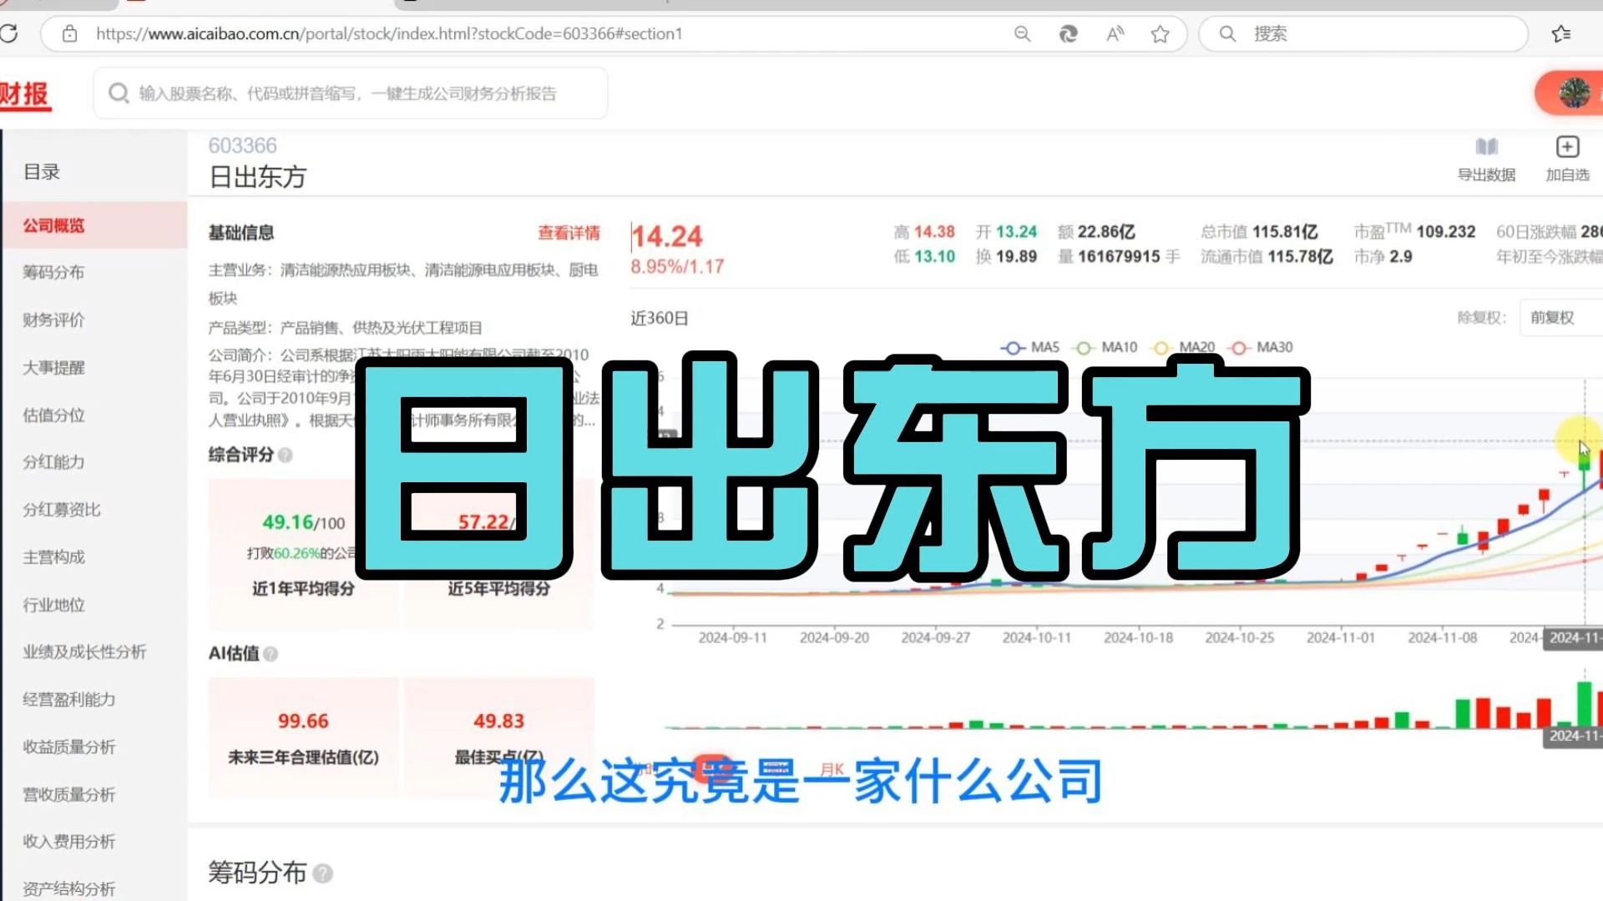Click the 49.83 最佳买点 card
This screenshot has height=901, width=1603.
498,736
